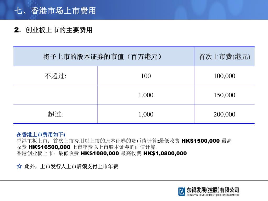Select the fee cell 150,000
Image resolution: width=268 pixels, height=201 pixels.
224,95
